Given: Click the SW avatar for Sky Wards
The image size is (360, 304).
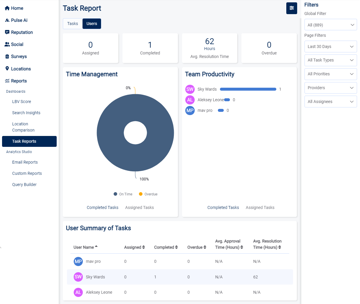Looking at the screenshot, I should tap(190, 89).
